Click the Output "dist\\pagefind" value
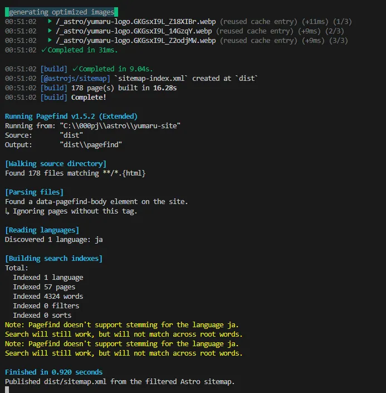This screenshot has width=386, height=393. (91, 145)
